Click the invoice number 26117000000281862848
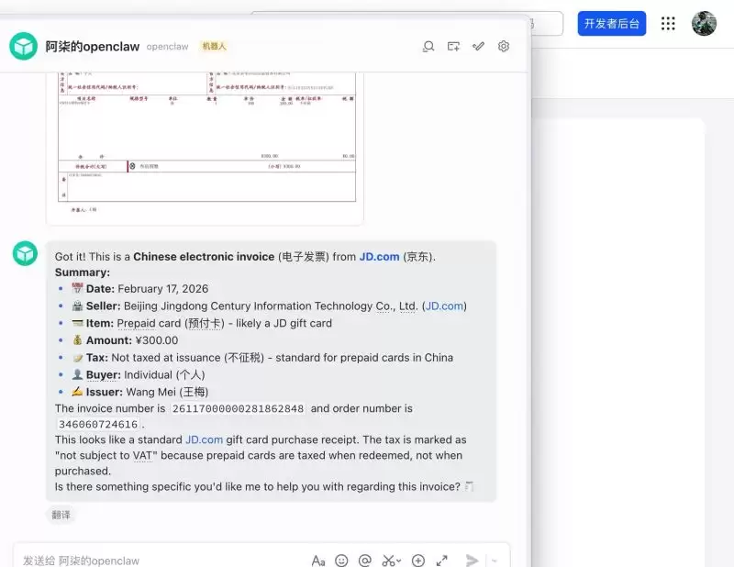 (x=238, y=409)
